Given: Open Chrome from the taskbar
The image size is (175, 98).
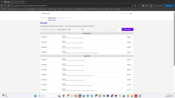Looking at the screenshot, I should (64, 96).
